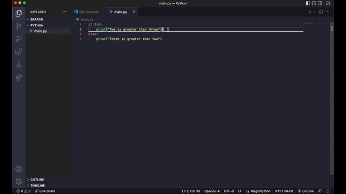
Task: Place cursor on the else: line
Action: pos(93,34)
